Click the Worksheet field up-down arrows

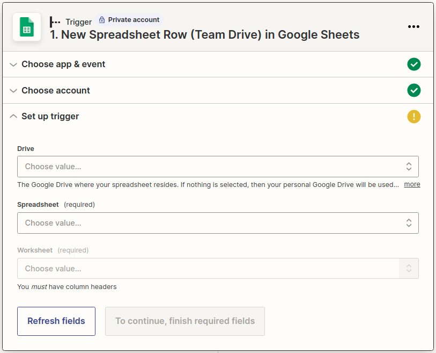coord(409,268)
